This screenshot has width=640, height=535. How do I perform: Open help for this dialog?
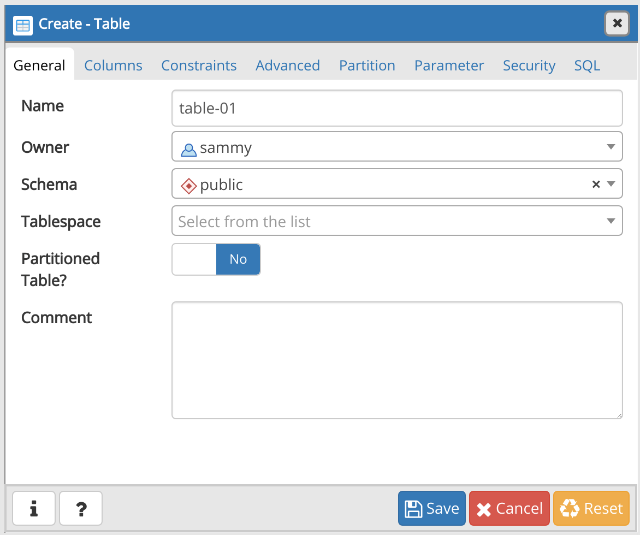tap(80, 508)
